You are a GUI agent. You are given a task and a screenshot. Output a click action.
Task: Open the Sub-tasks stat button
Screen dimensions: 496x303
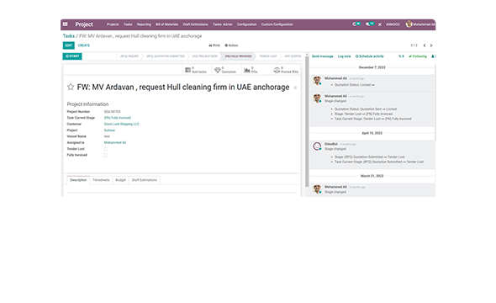click(196, 70)
